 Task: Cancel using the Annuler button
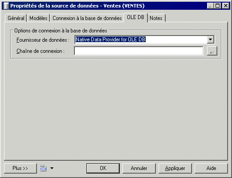pyautogui.click(x=139, y=168)
